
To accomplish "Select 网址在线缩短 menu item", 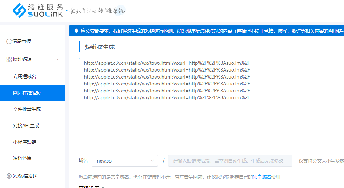I will click(33, 93).
